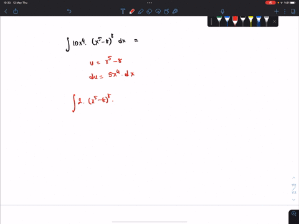This screenshot has height=224, width=299.
Task: Open the iPad multitasking three-dot menu
Action: (x=149, y=2)
